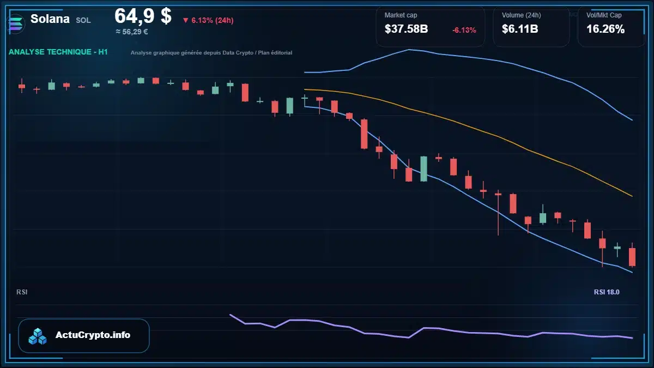Click the ANALYSE TECHNIQUE - H1 heading
The width and height of the screenshot is (654, 368).
click(x=58, y=52)
